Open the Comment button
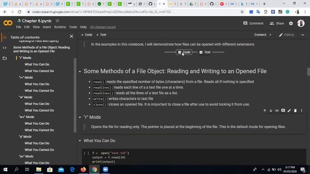310x174 pixels. [253, 23]
